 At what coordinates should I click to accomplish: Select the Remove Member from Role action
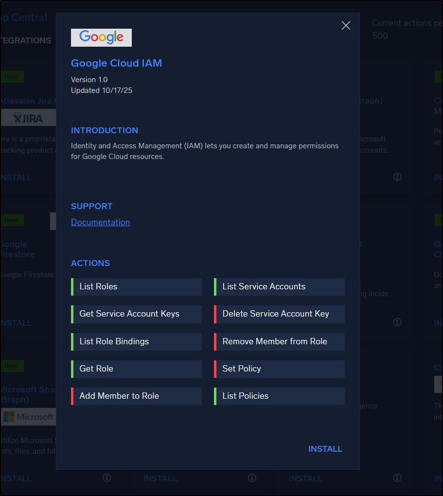279,341
